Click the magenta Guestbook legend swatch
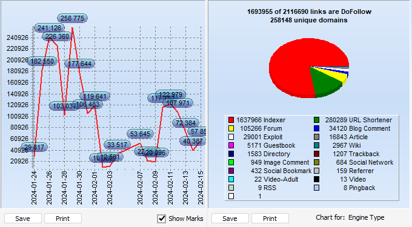Screen dimensions: 412x227 [231, 145]
